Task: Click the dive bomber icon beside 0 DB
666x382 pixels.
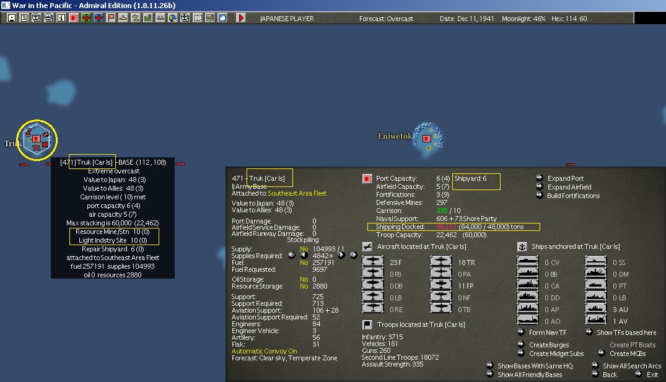Action: [372, 285]
